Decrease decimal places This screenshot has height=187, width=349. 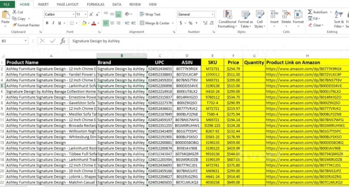pos(211,23)
